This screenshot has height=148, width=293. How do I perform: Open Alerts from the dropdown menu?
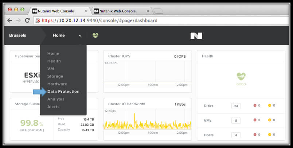53,107
